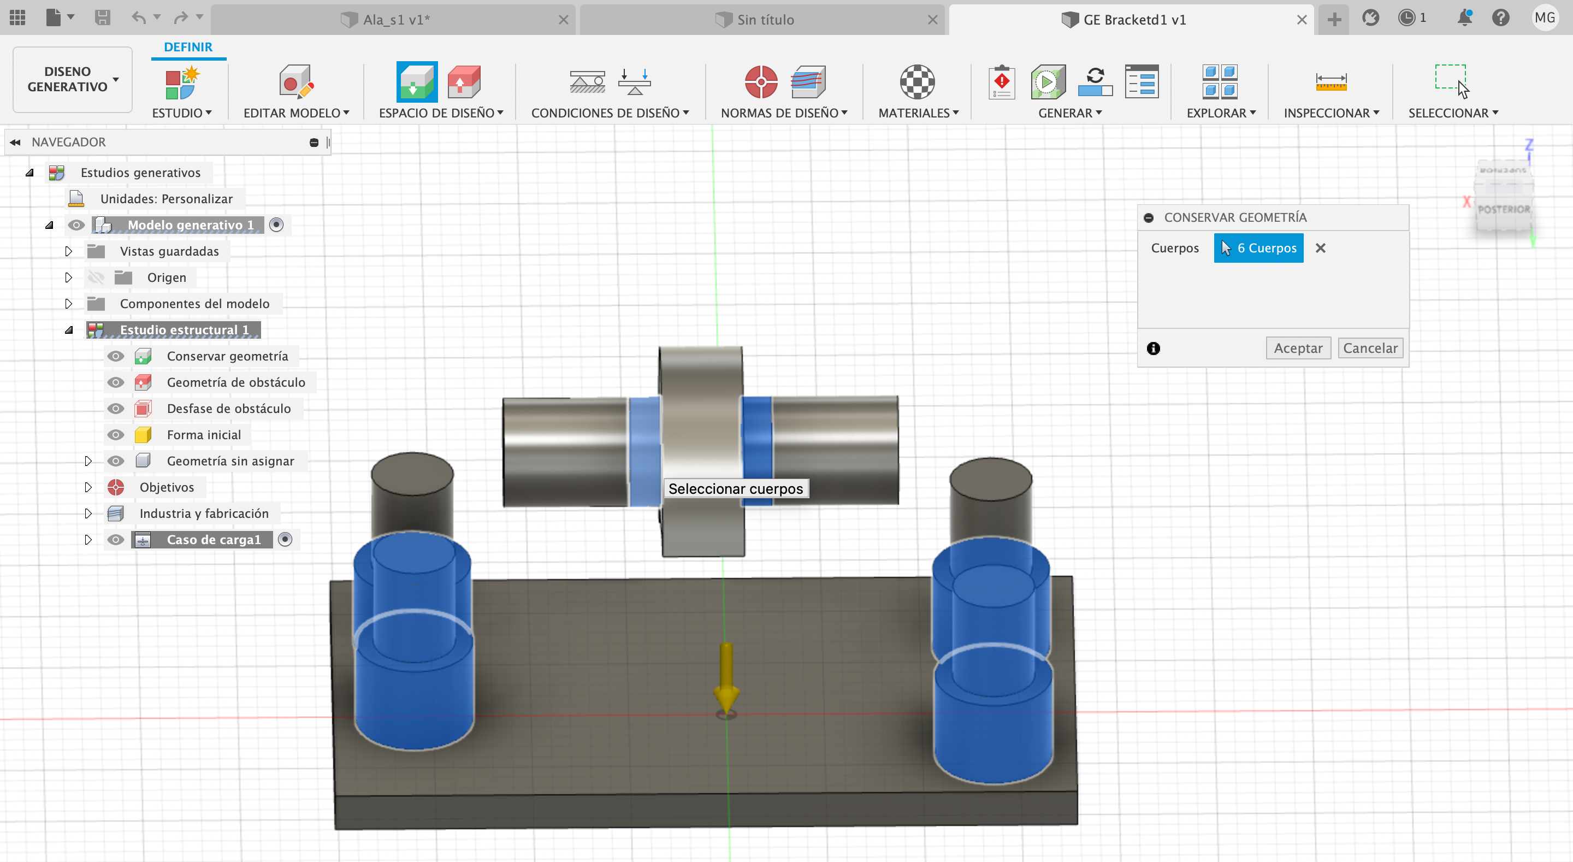Screen dimensions: 1573x862
Task: Select the Structural Loads icon
Action: click(635, 82)
